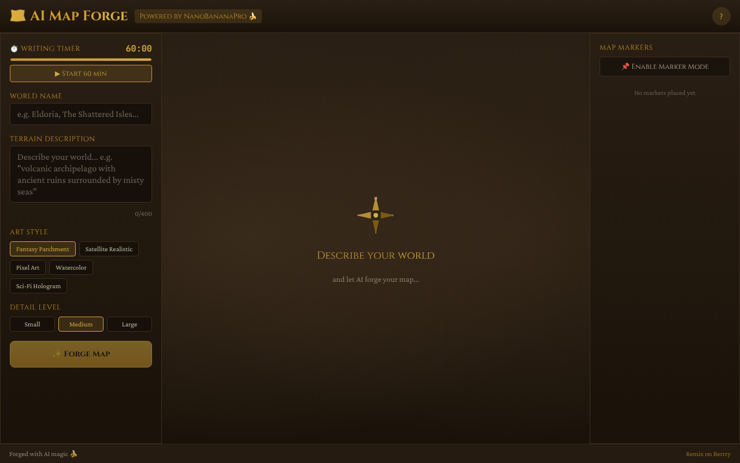
Task: Click the AI Map Forge scroll logo icon
Action: tap(18, 16)
